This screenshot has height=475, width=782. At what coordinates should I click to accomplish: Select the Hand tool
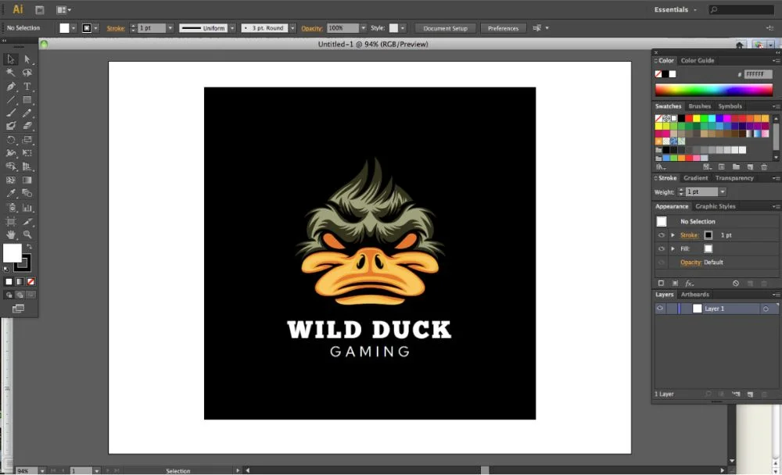click(11, 234)
